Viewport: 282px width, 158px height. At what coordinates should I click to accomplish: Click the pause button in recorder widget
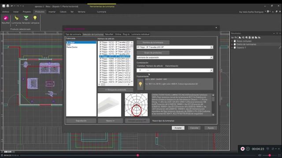point(248,149)
